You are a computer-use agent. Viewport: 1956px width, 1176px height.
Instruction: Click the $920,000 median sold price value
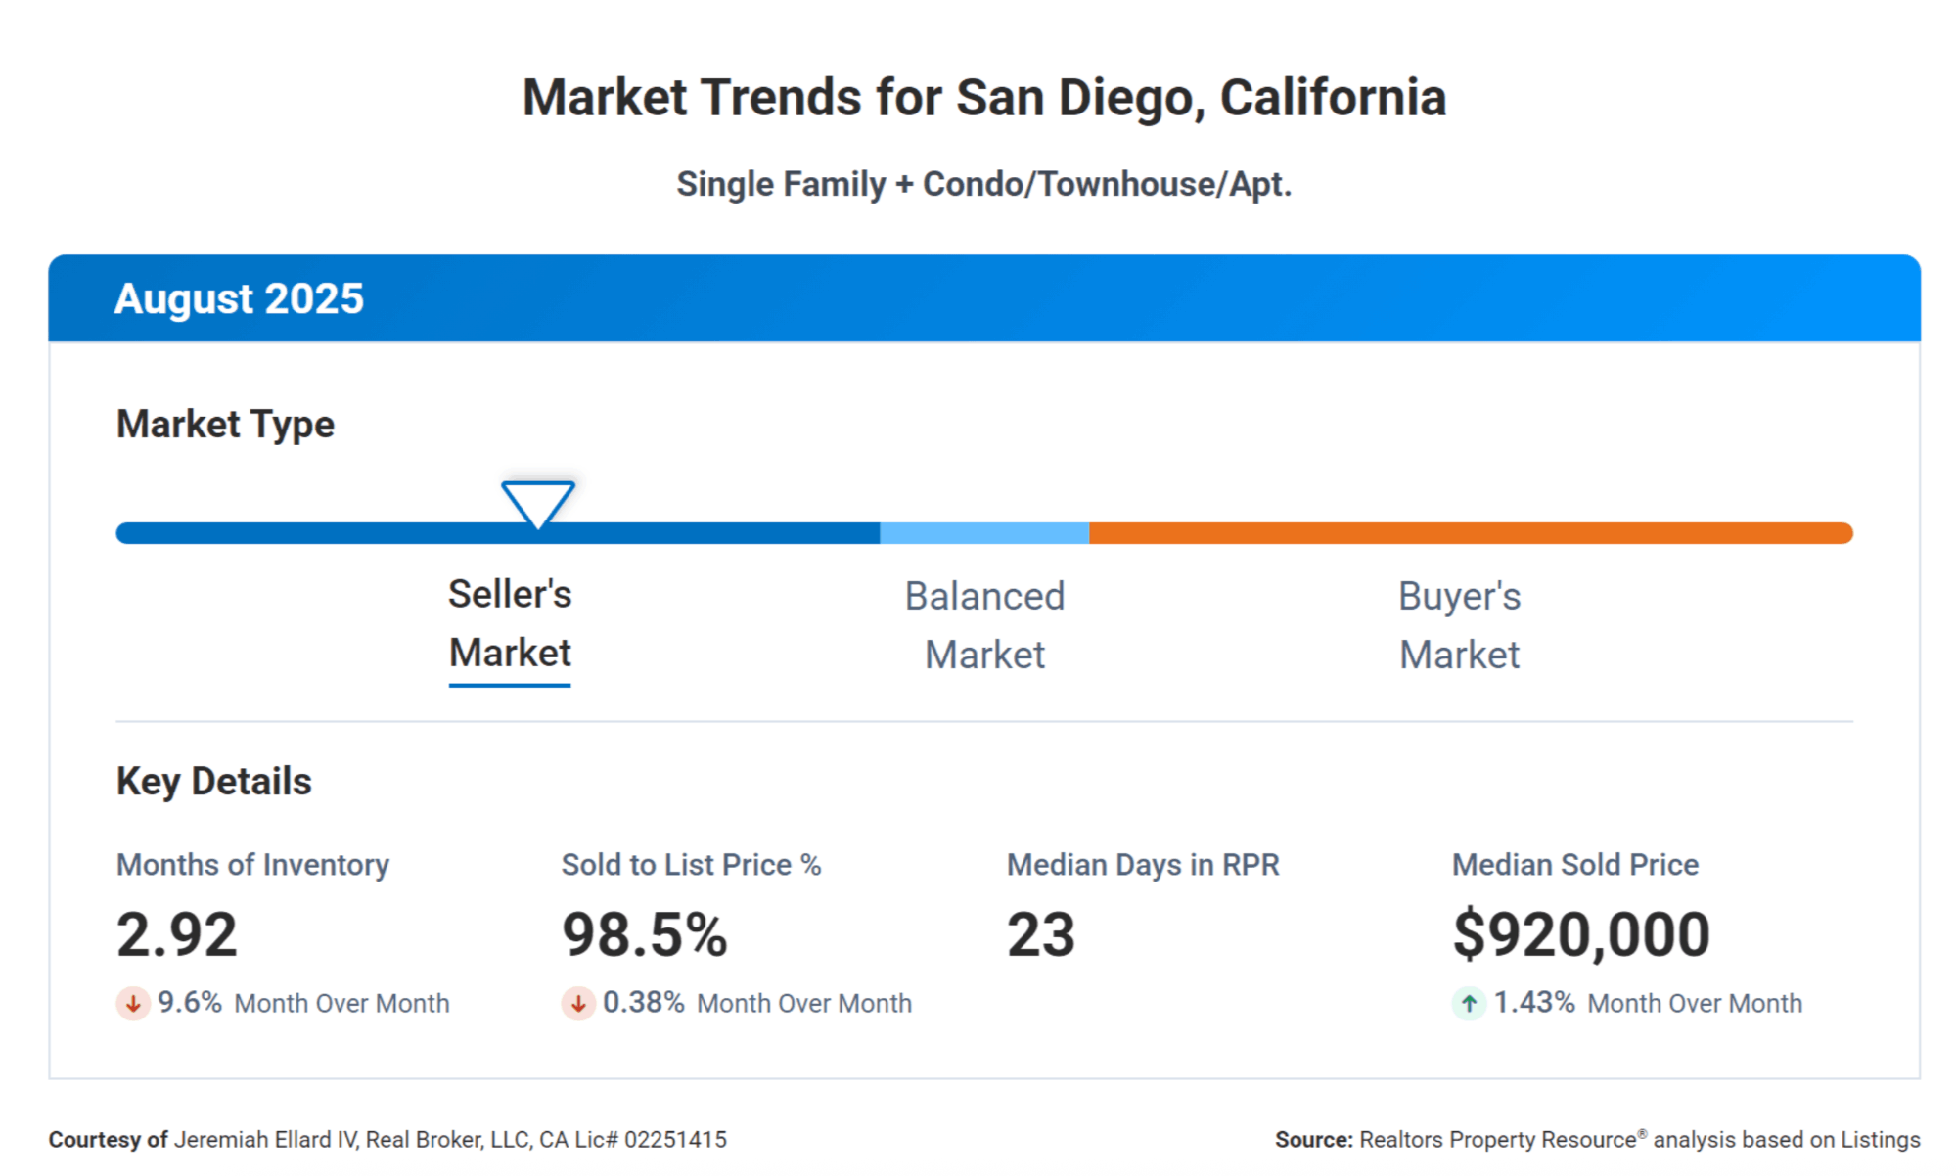click(1580, 934)
